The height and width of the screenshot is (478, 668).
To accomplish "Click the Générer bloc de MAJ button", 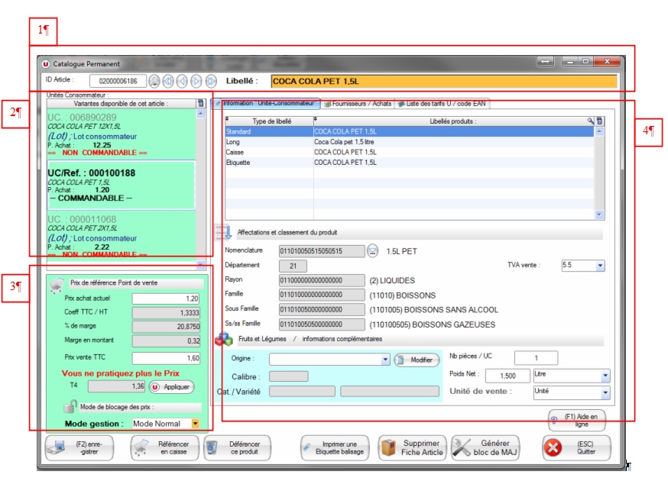I will point(485,448).
